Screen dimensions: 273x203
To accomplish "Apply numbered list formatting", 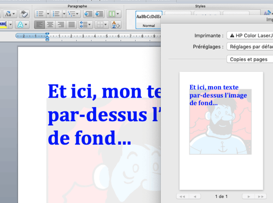I will tap(56, 14).
